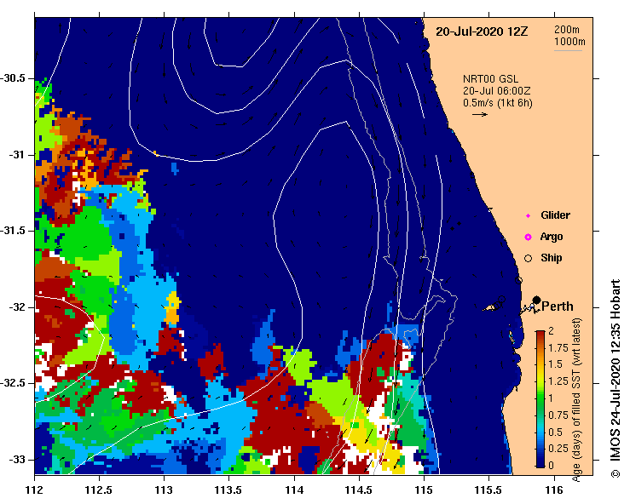Image resolution: width=630 pixels, height=504 pixels.
Task: Click the IMOS copyright text on right edge
Action: (616, 378)
